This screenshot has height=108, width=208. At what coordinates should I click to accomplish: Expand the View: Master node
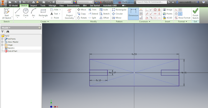[x=2, y=42]
